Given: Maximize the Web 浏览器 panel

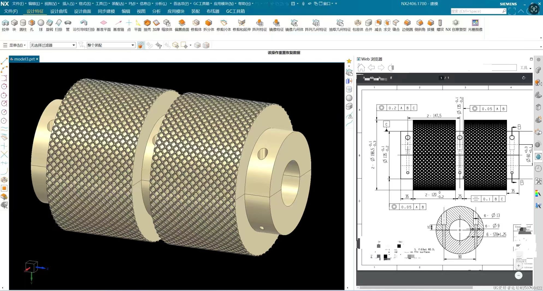Looking at the screenshot, I should click(531, 59).
